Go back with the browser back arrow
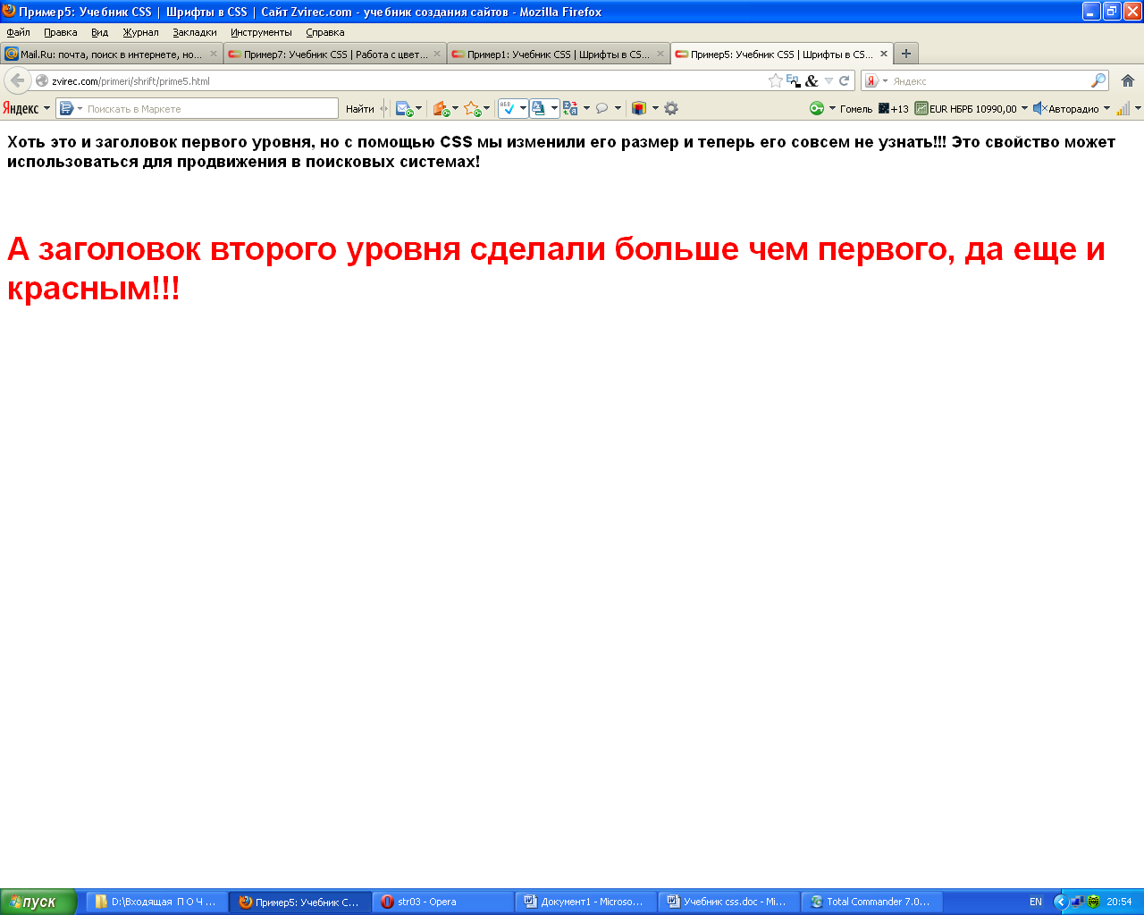The image size is (1144, 915). (x=17, y=80)
